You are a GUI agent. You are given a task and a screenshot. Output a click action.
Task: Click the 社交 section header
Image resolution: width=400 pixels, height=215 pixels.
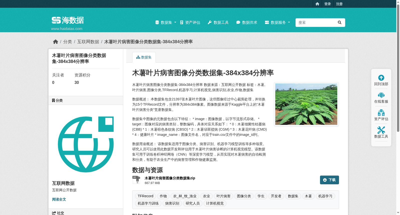86,213
